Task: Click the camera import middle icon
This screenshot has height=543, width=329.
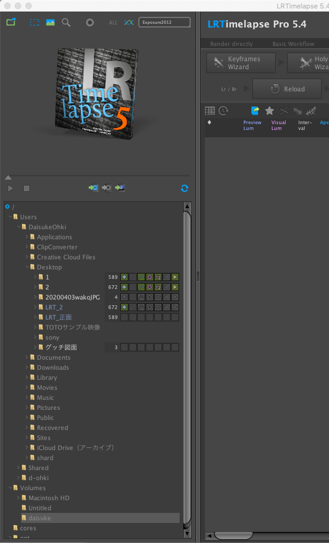Action: coord(107,188)
